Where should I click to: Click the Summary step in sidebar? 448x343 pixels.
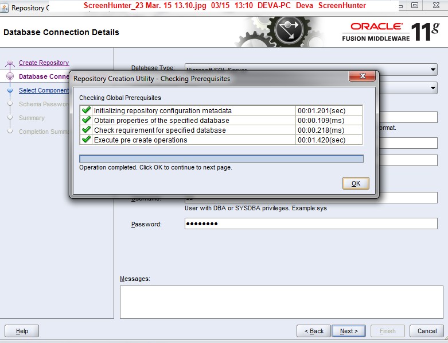click(32, 118)
